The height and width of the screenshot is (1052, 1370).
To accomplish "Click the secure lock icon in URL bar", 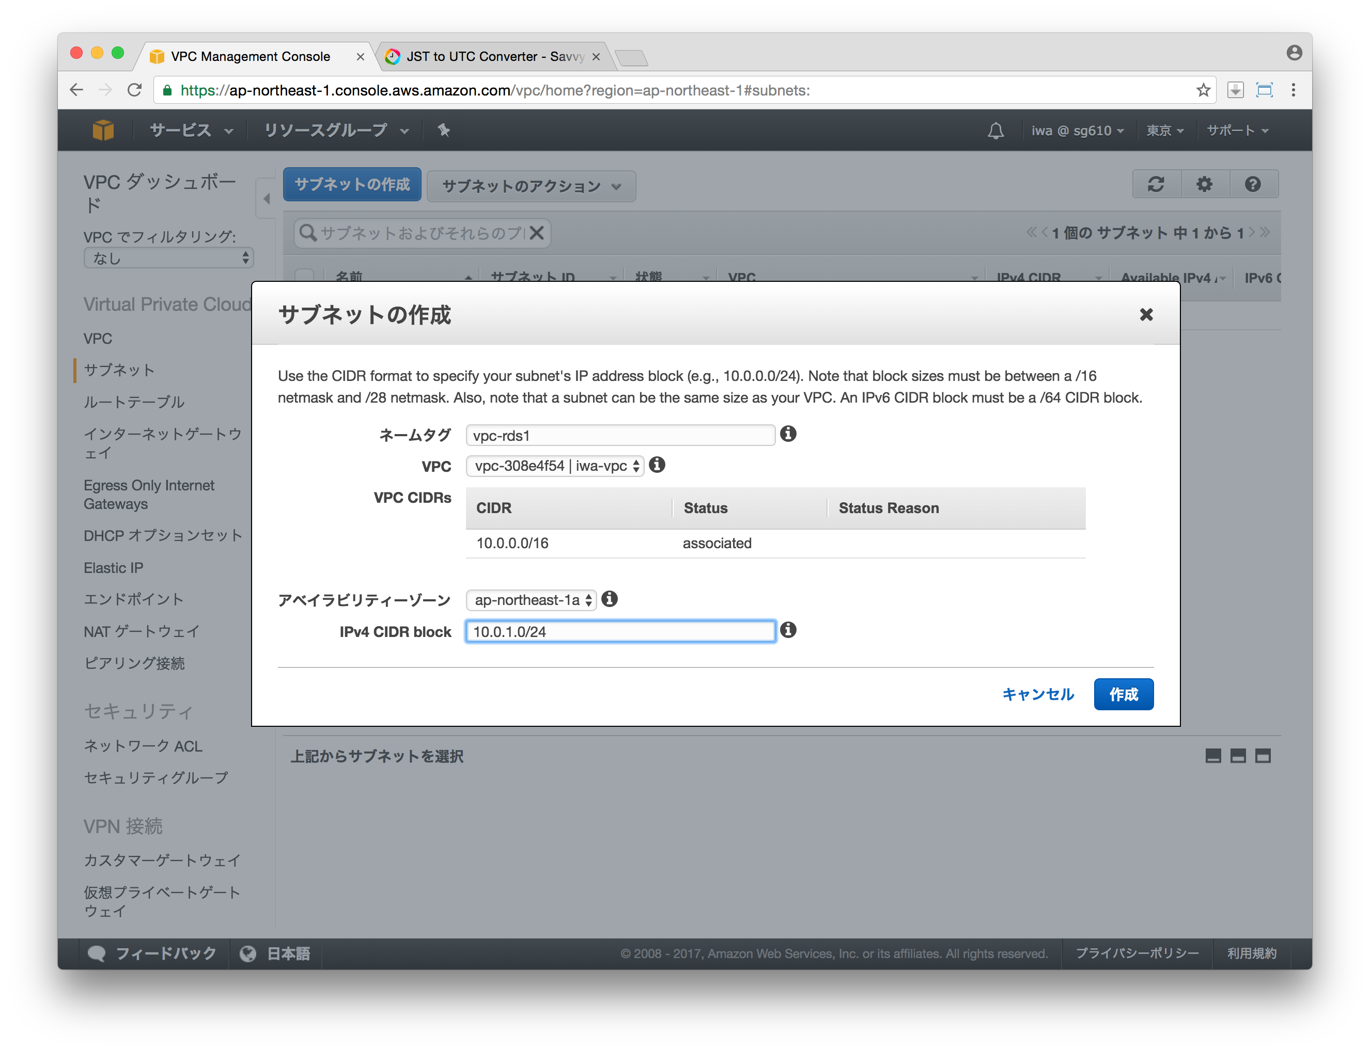I will 167,90.
